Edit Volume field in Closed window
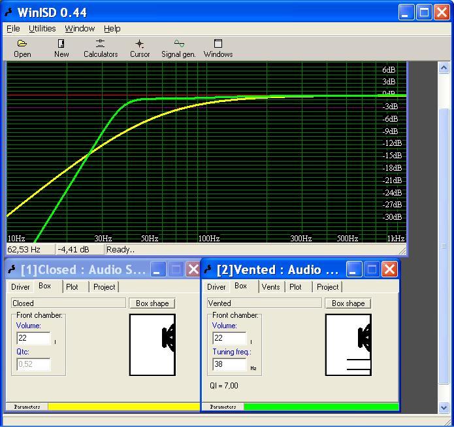 [33, 338]
